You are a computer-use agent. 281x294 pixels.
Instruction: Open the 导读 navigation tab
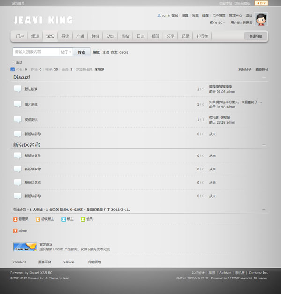pos(65,36)
